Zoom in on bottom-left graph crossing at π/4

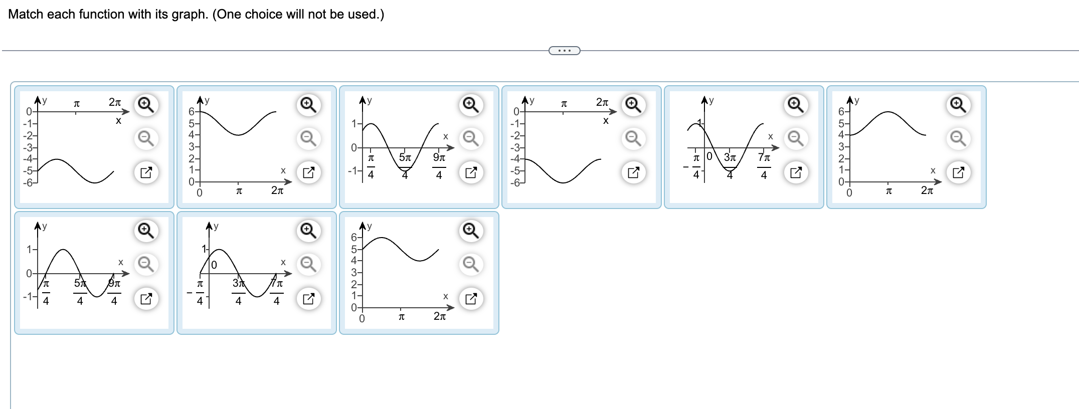[145, 232]
